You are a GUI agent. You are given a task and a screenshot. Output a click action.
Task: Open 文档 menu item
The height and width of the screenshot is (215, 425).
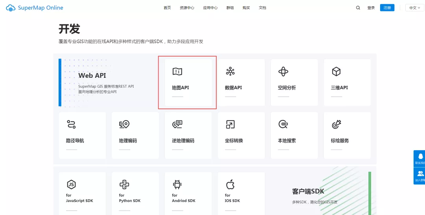[262, 8]
